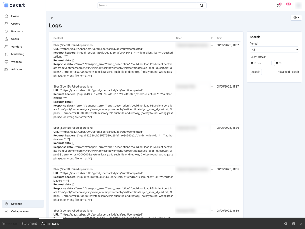Click the bottom bar store logo
Viewport: 305px width, 229px height.
click(x=10, y=224)
